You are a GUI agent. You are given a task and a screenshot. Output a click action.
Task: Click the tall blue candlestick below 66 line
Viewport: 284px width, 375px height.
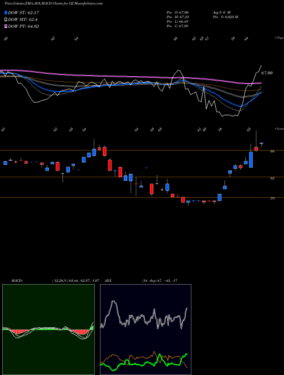coord(250,160)
